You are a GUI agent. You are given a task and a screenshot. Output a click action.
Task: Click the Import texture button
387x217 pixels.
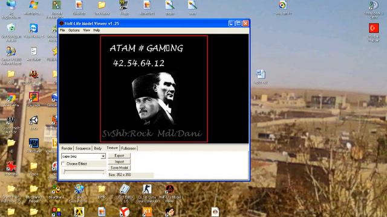[x=119, y=162]
